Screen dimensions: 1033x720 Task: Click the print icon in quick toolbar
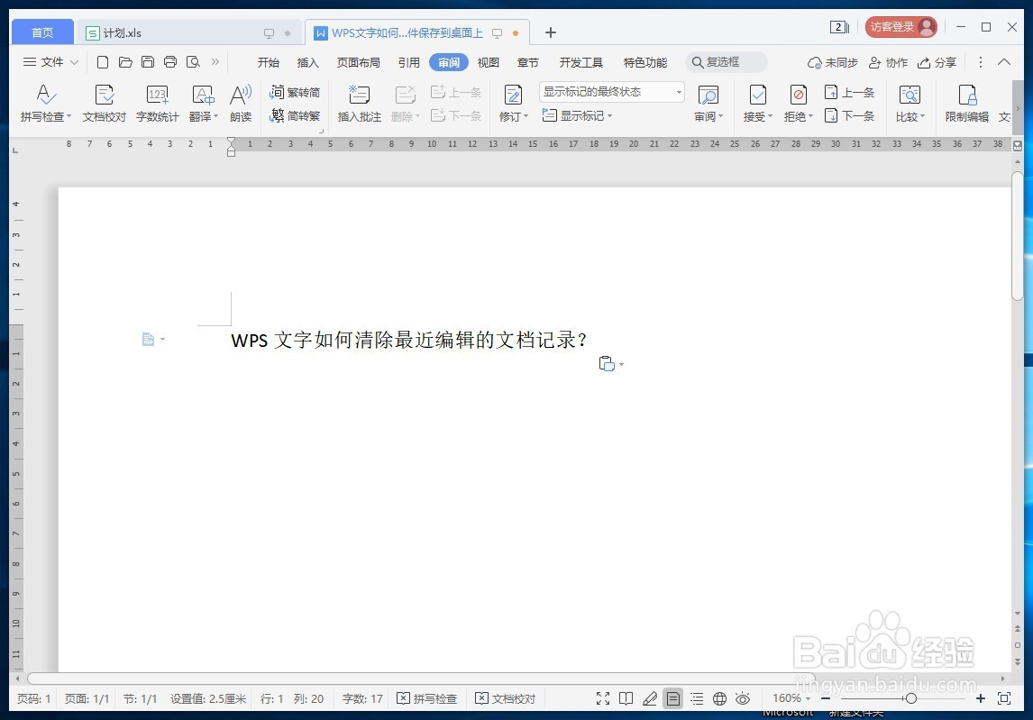point(170,62)
